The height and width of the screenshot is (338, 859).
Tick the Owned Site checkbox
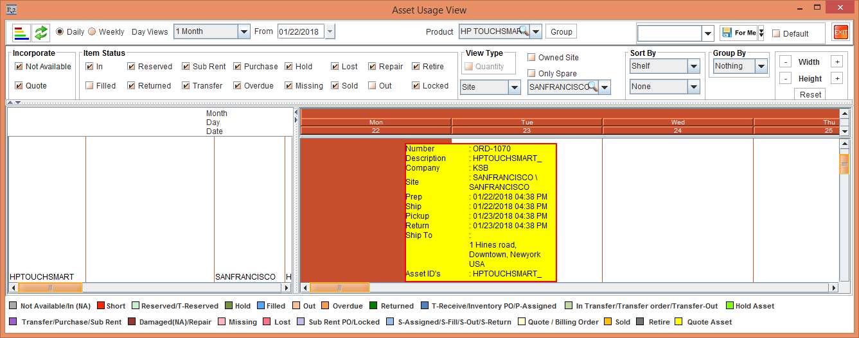point(531,58)
